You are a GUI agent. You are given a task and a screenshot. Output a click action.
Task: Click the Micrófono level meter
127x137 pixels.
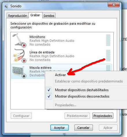(108, 40)
